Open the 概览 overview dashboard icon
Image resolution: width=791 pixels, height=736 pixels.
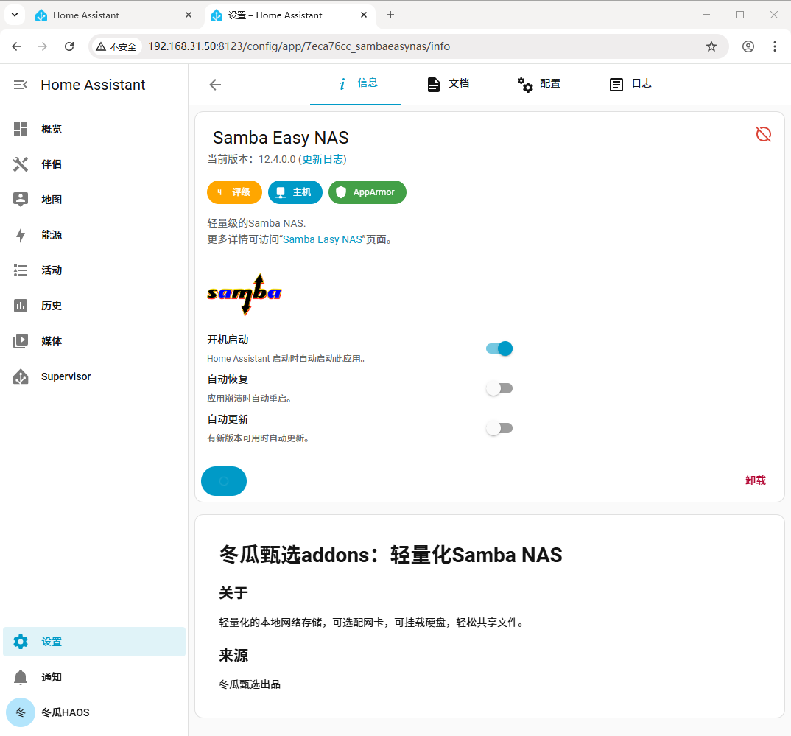click(x=20, y=129)
